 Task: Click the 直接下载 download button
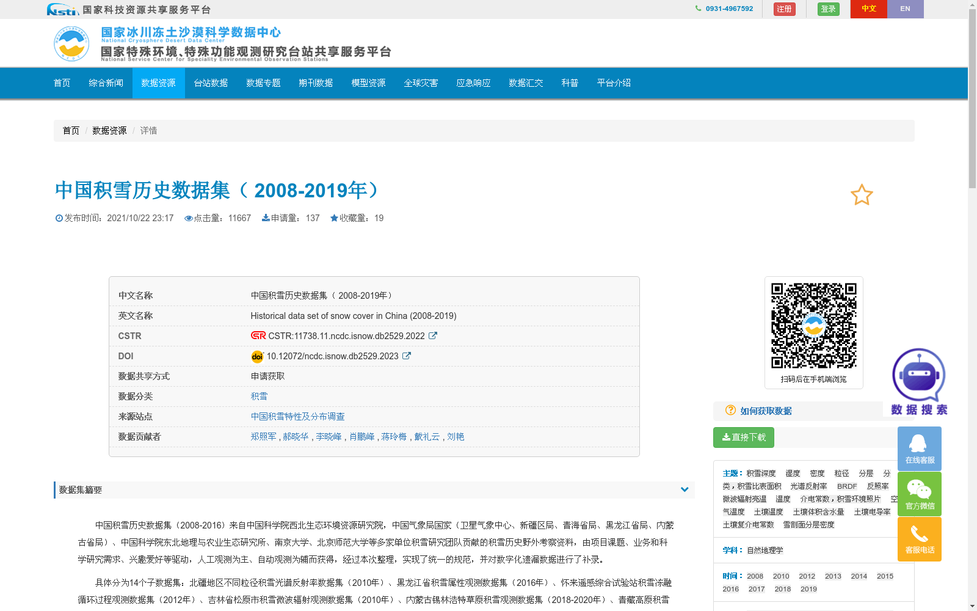click(744, 437)
